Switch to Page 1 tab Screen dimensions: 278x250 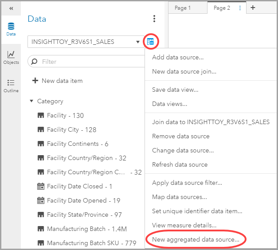[183, 8]
